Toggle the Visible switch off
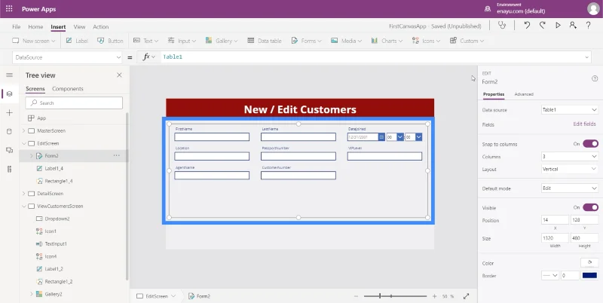 point(590,207)
